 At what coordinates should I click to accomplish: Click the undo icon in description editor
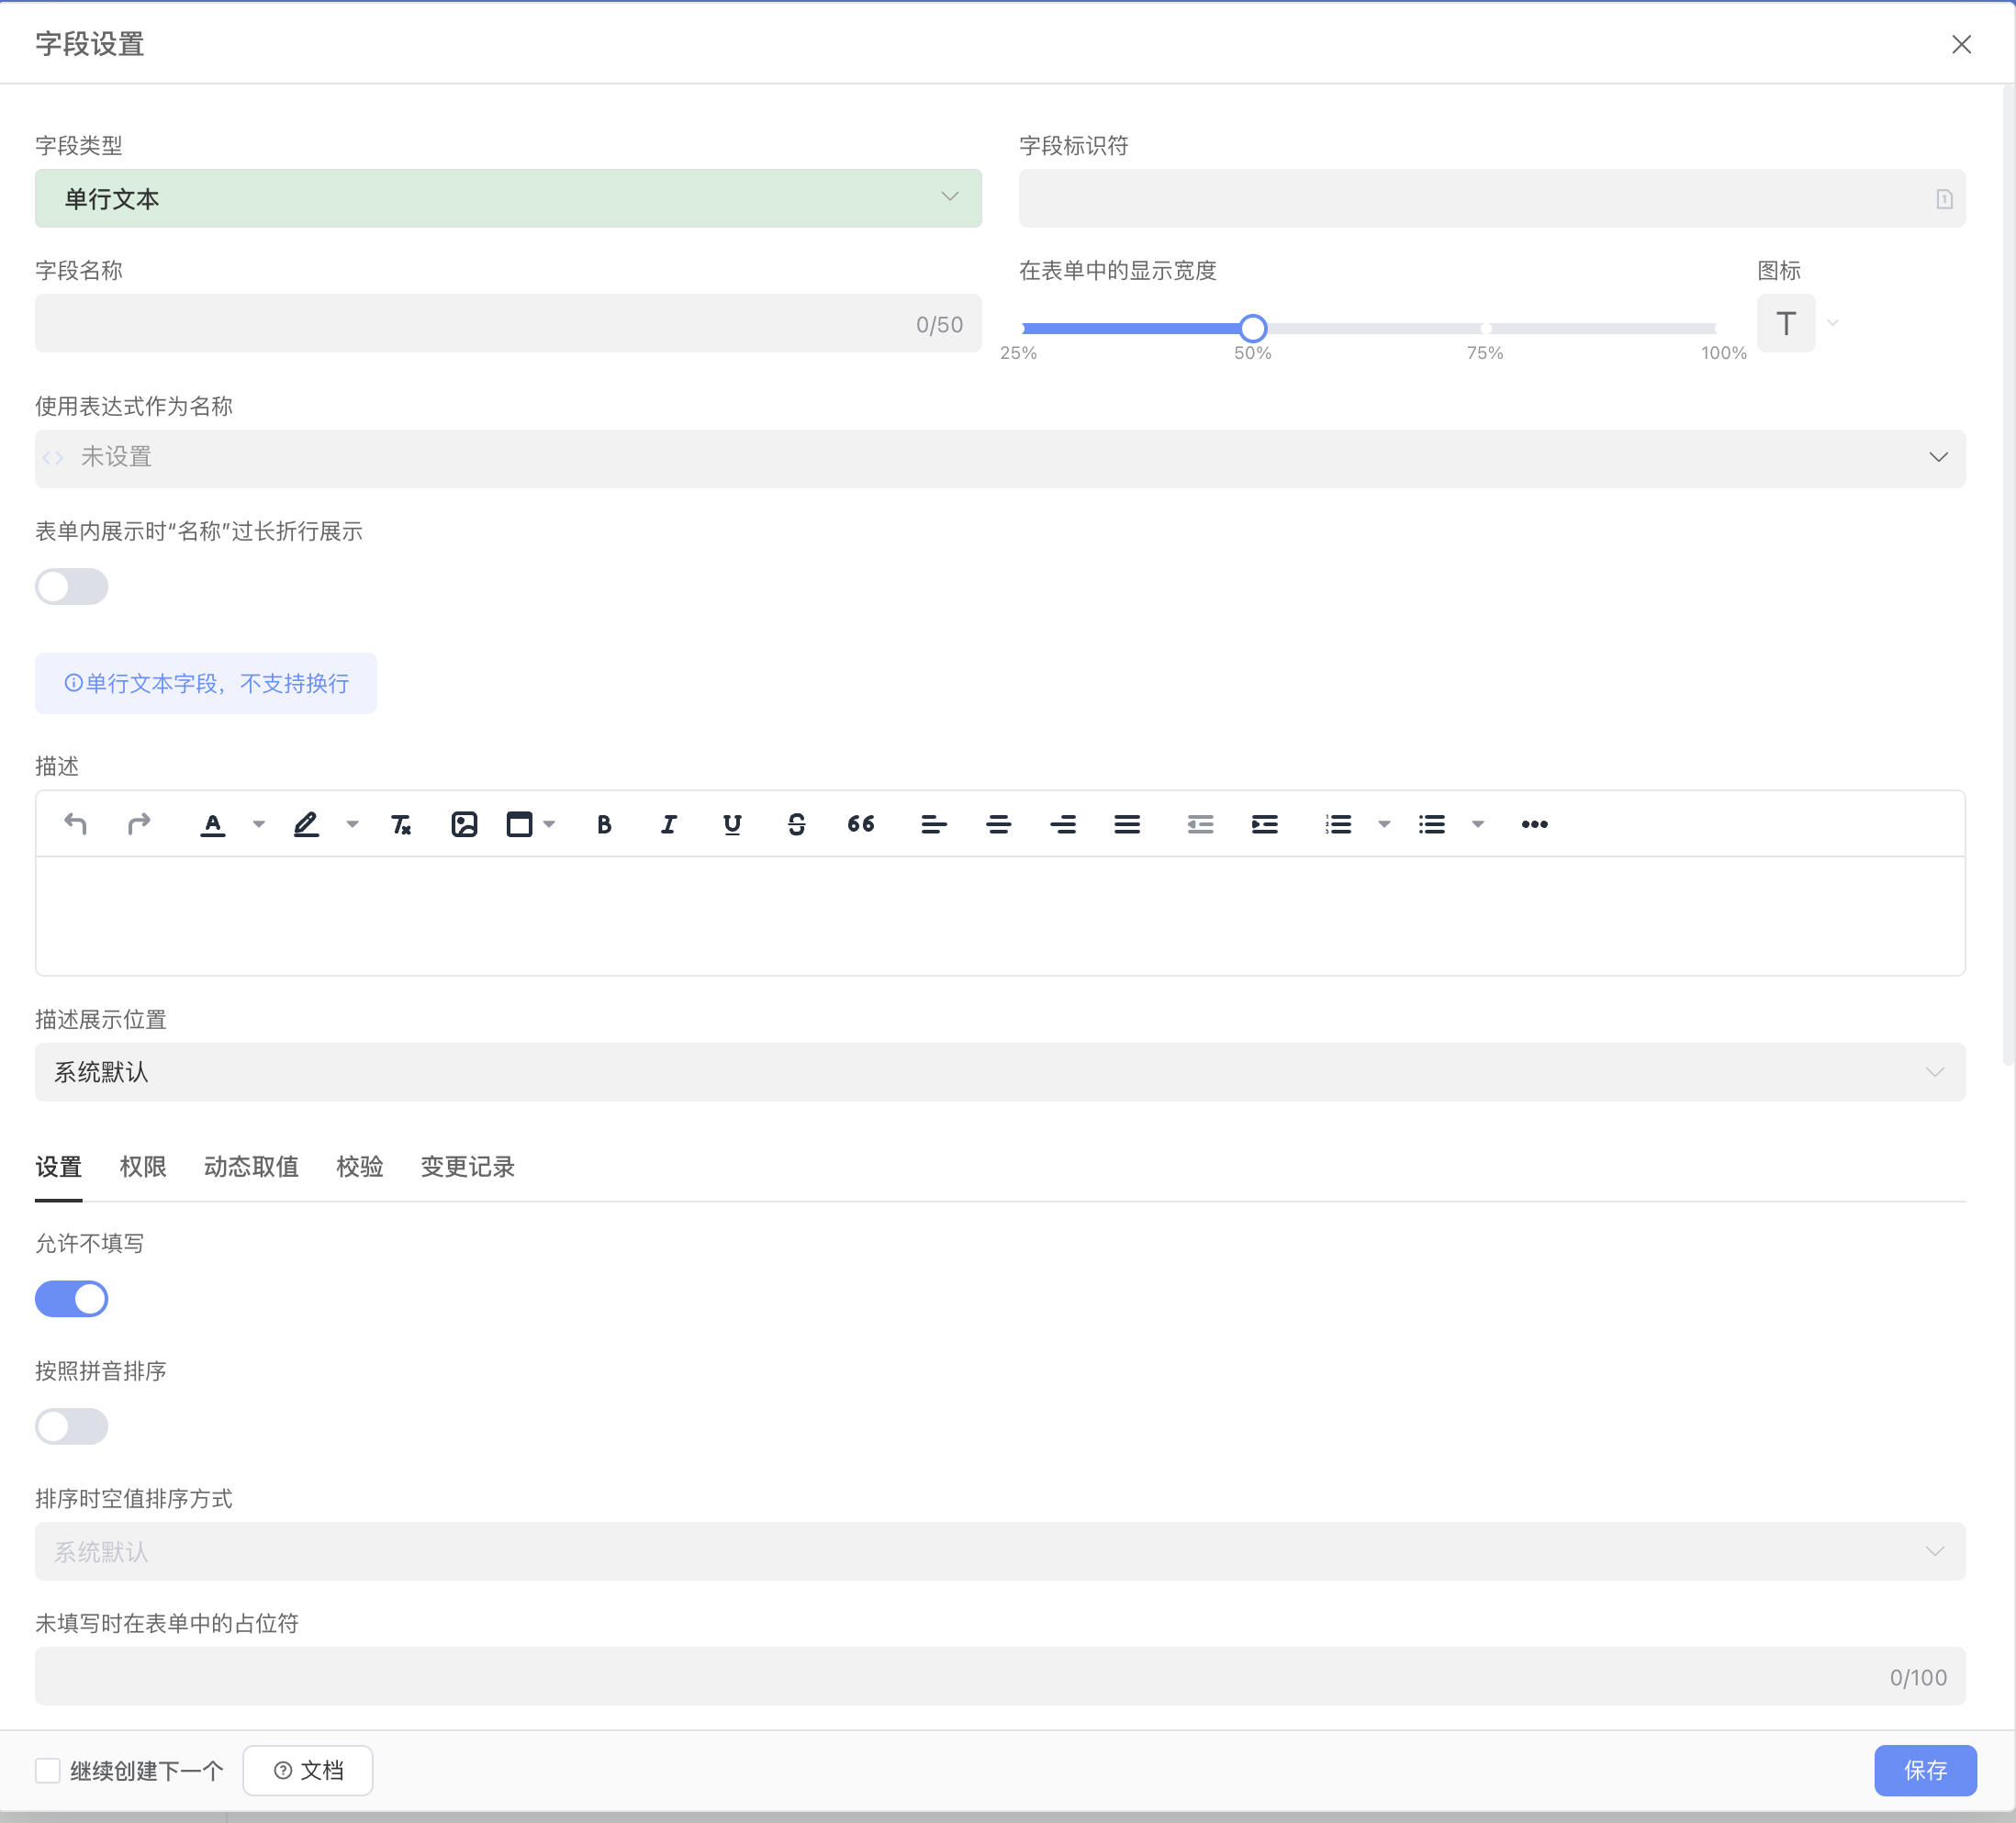click(x=75, y=824)
